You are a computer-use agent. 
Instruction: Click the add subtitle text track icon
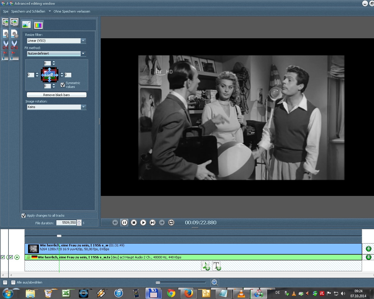[217, 266]
